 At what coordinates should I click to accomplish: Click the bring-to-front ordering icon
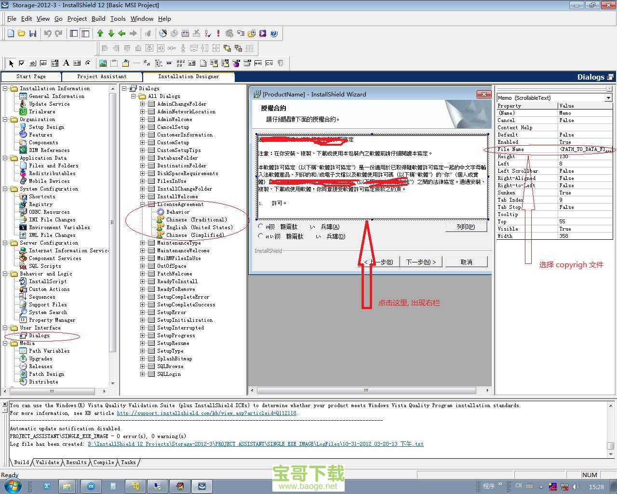pyautogui.click(x=228, y=48)
